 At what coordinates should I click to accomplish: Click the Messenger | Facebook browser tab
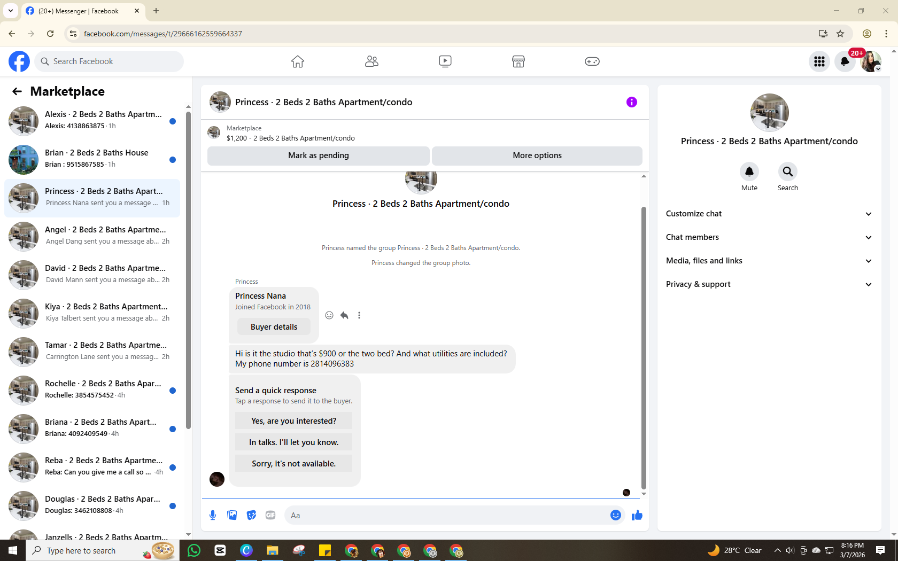(x=83, y=11)
